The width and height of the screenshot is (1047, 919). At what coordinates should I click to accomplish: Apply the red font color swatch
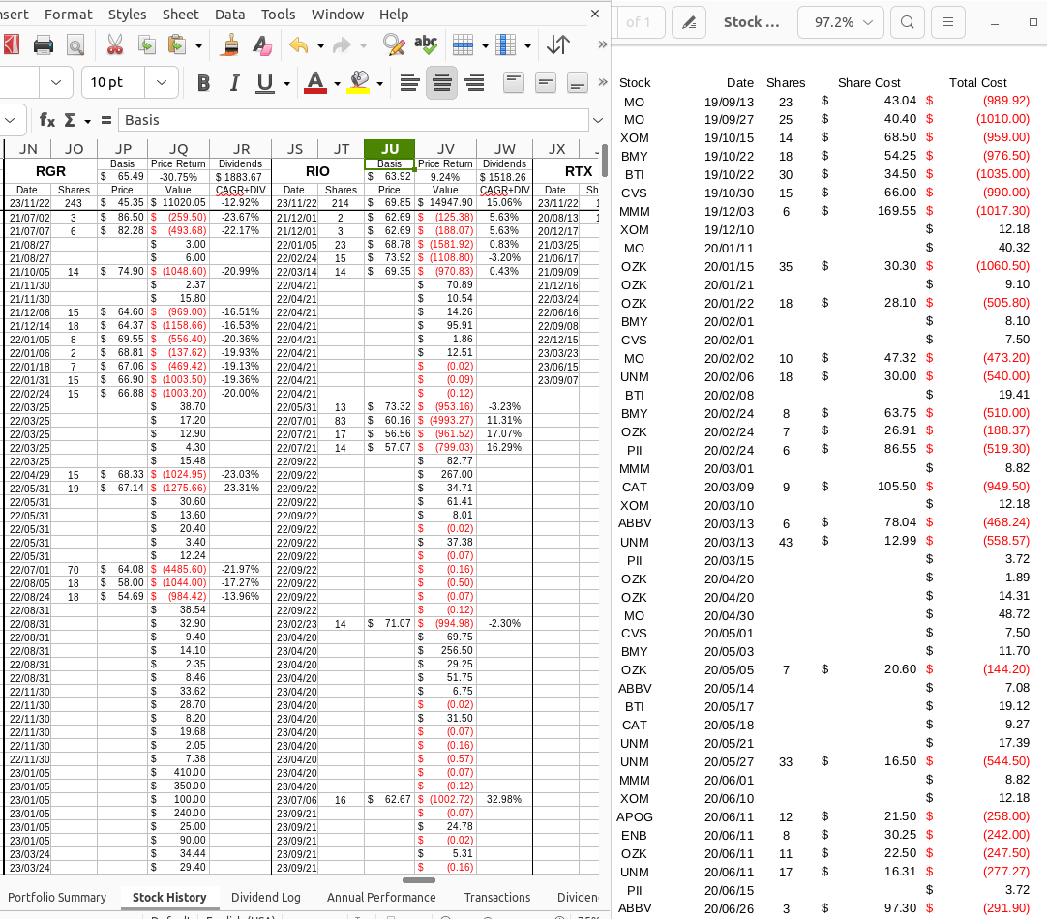tap(315, 83)
